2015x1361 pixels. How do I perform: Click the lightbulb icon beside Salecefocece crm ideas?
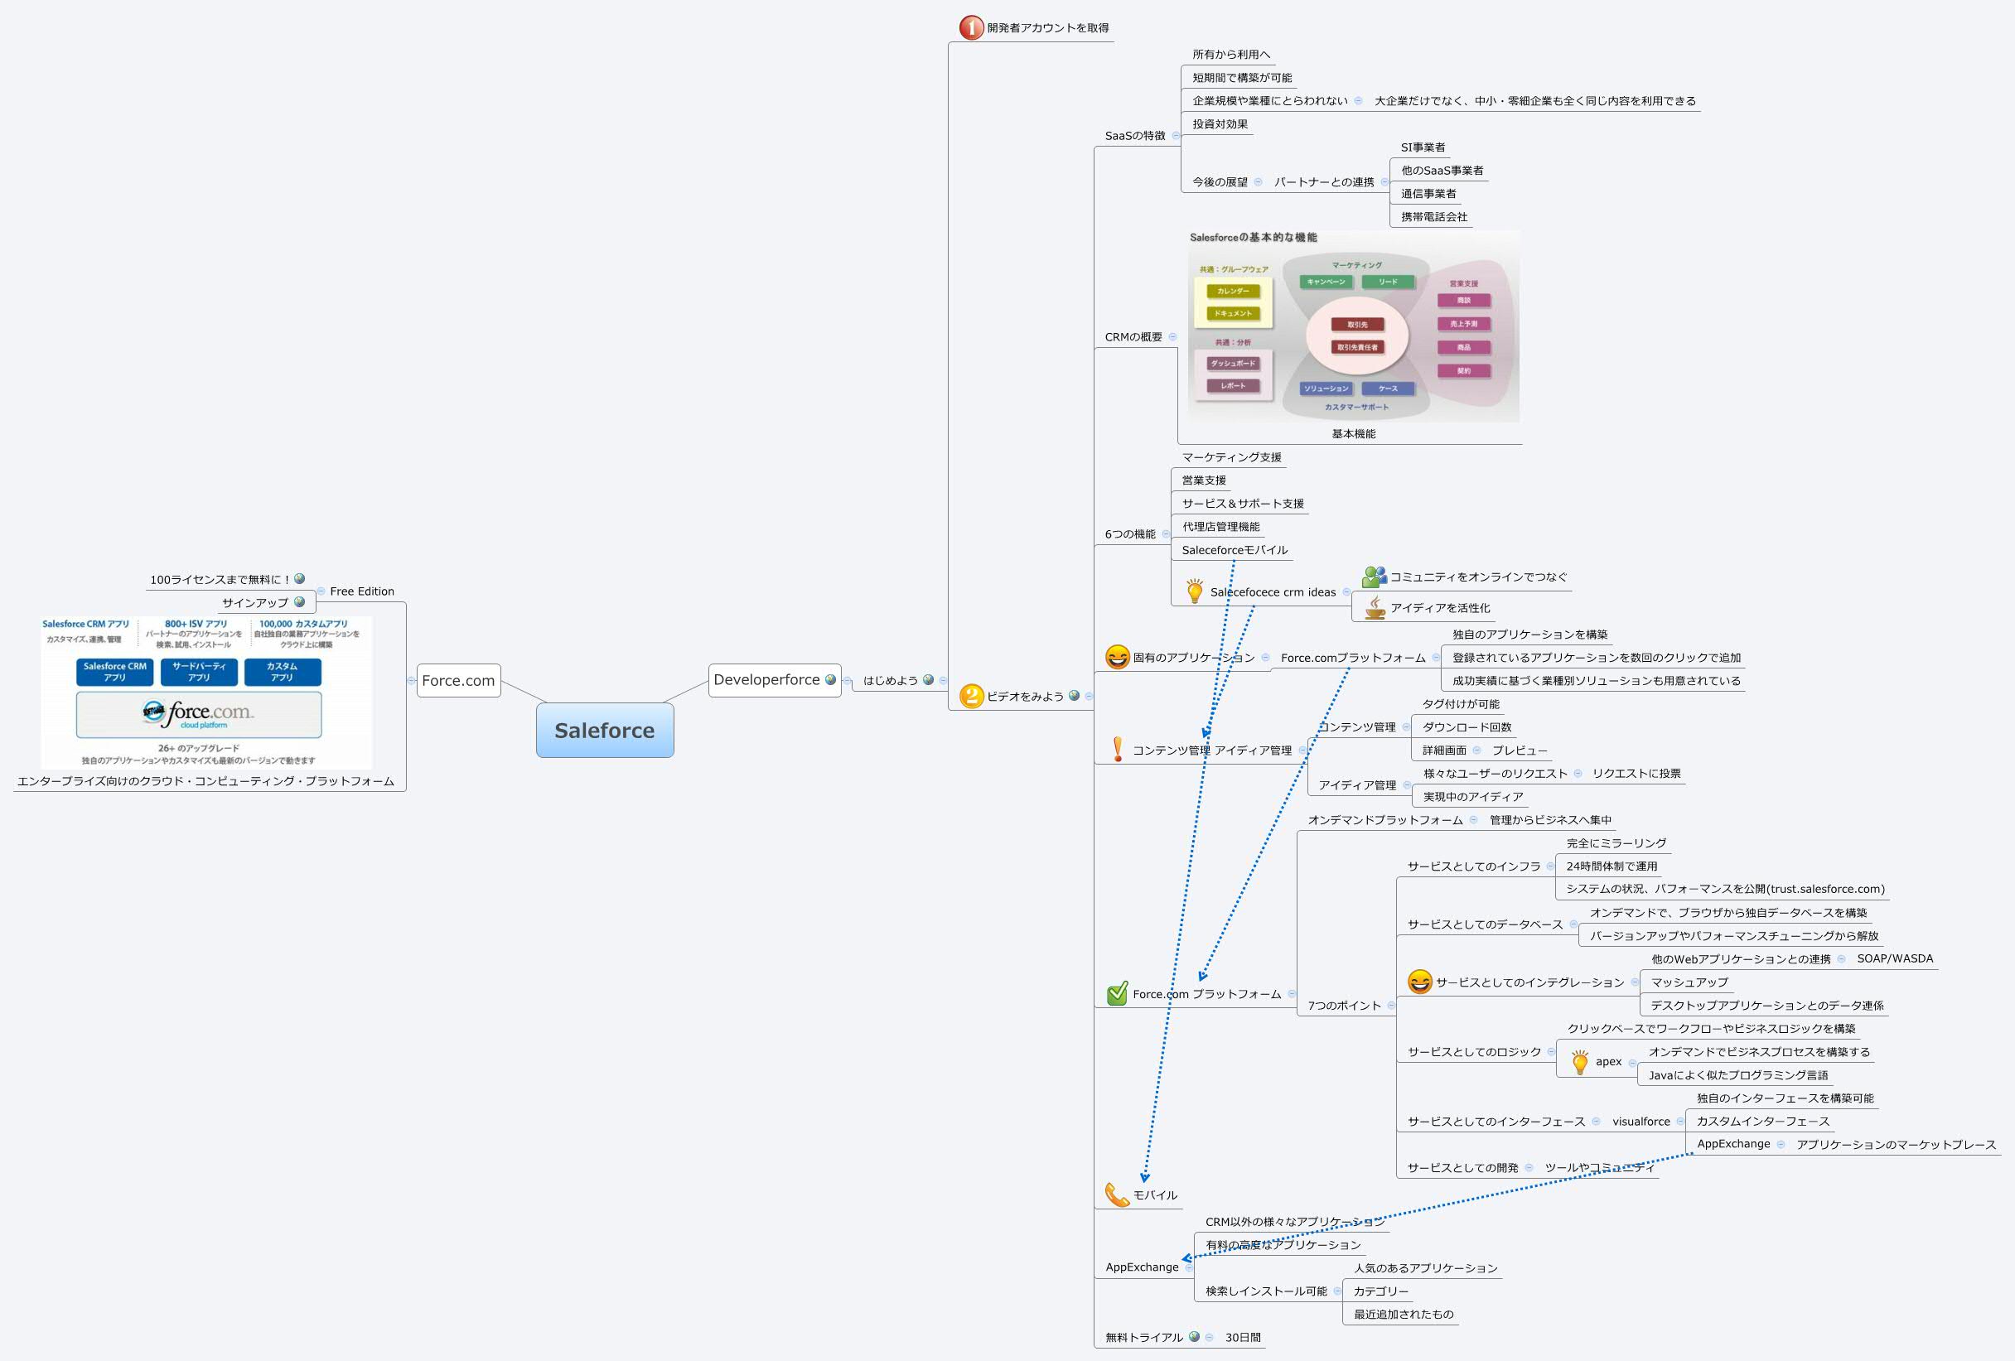[x=1195, y=592]
